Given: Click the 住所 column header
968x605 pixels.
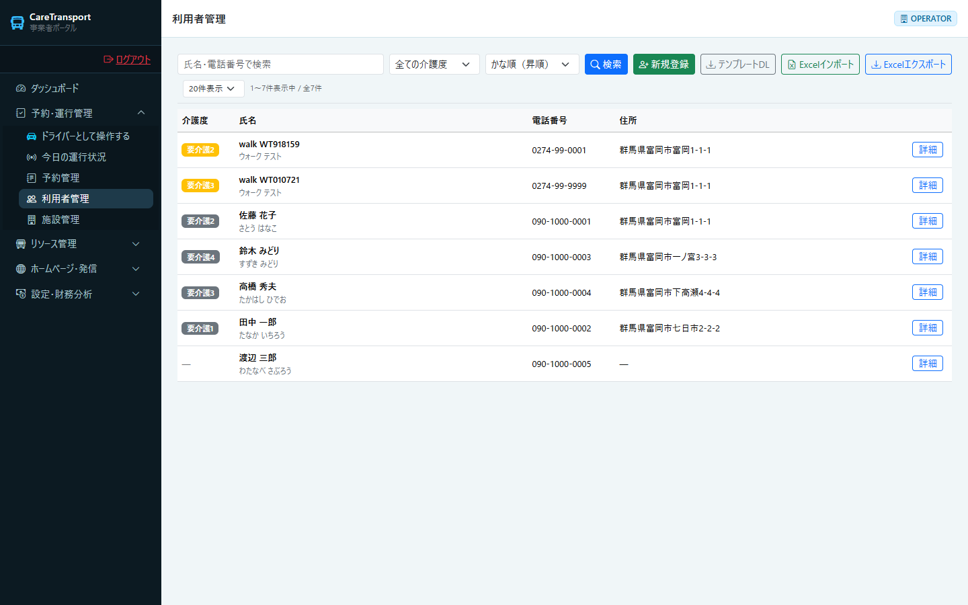Looking at the screenshot, I should coord(628,120).
